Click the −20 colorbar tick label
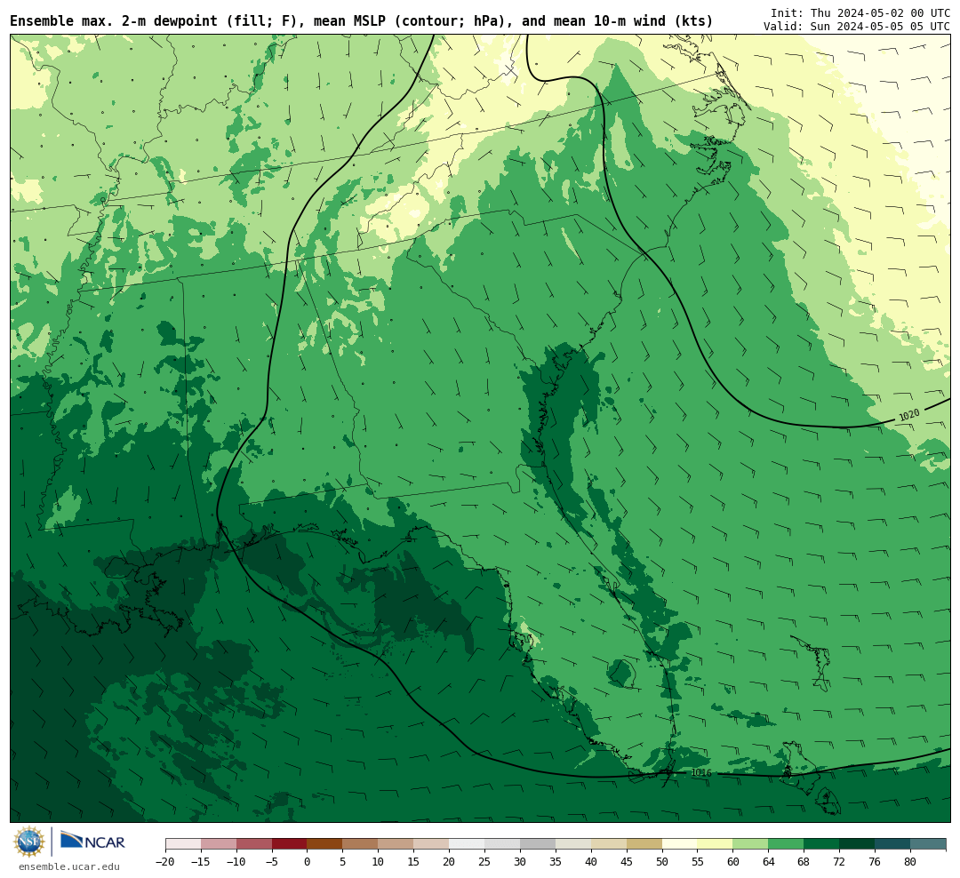The width and height of the screenshot is (960, 878). point(165,862)
